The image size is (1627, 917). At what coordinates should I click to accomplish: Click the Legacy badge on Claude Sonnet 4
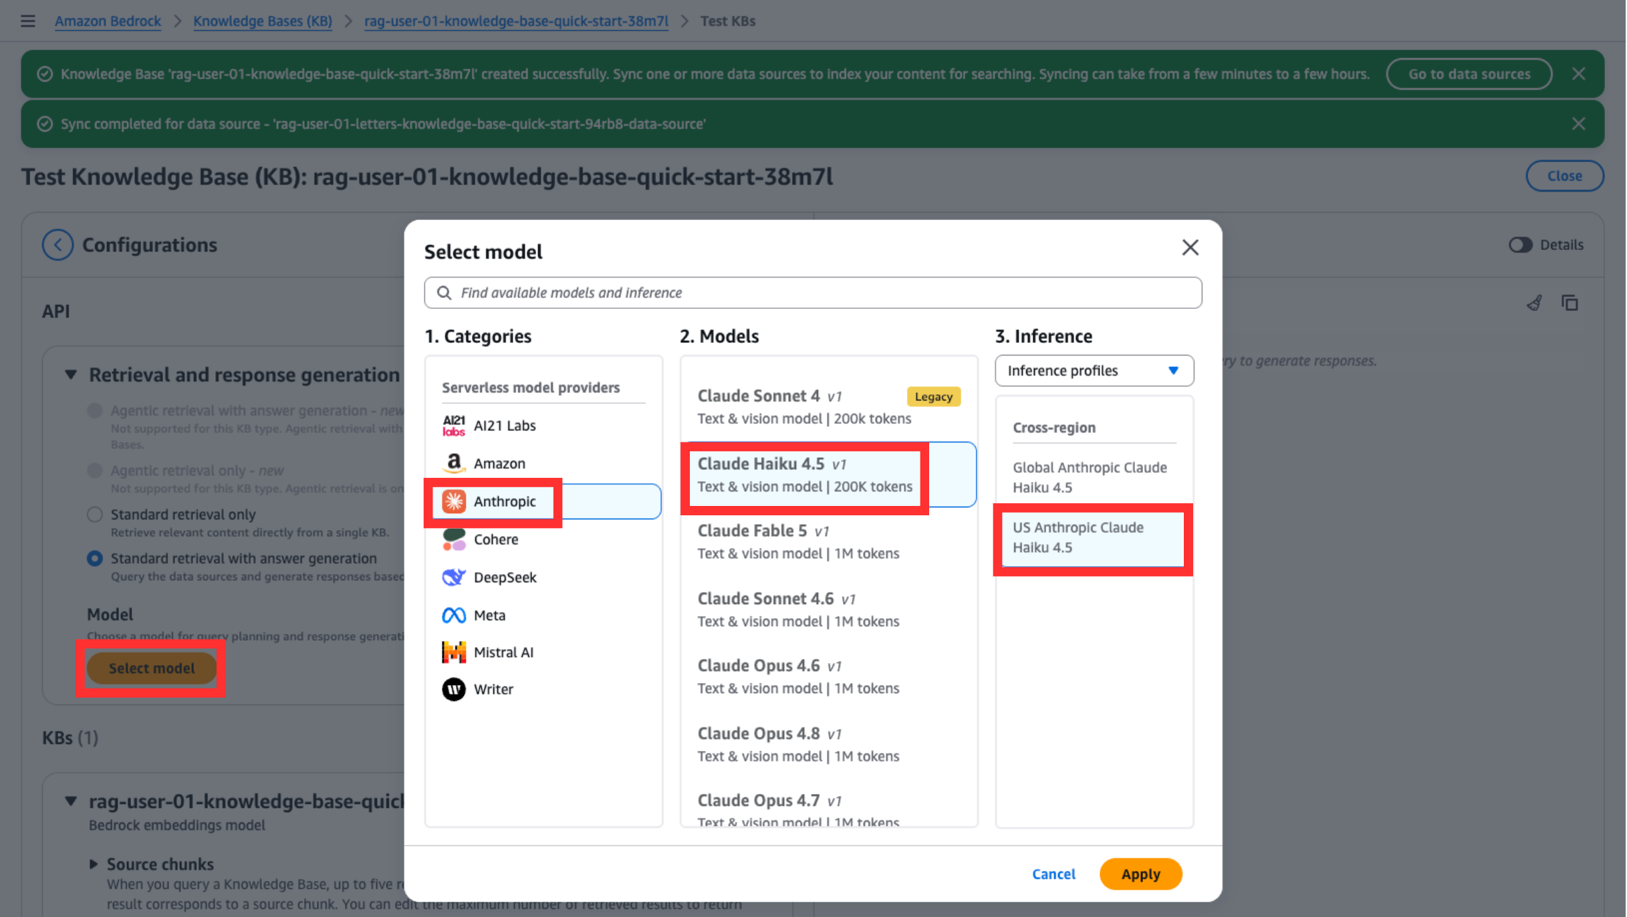click(933, 397)
